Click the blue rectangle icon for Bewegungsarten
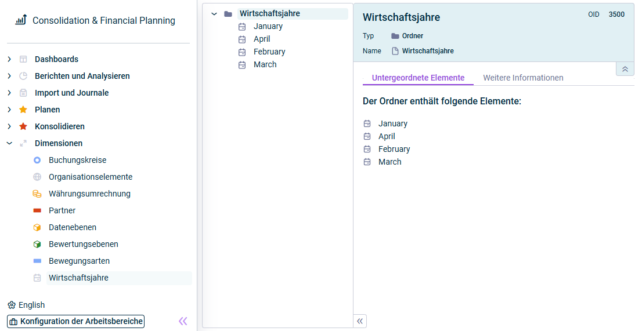This screenshot has width=635, height=331. [x=37, y=261]
